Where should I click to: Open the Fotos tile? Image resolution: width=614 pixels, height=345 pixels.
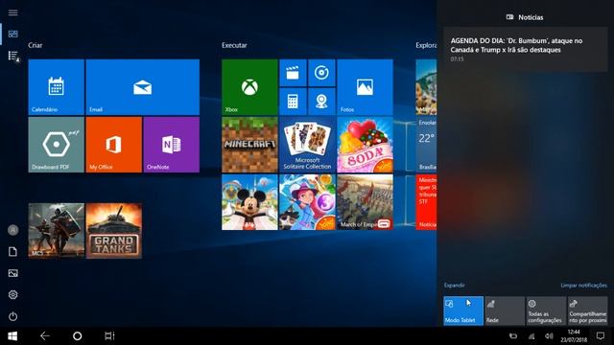click(365, 87)
